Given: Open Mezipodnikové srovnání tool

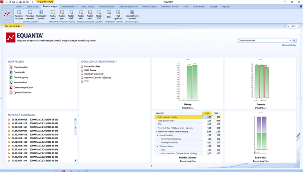Looking at the screenshot, I should point(132,15).
